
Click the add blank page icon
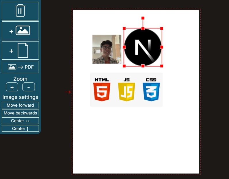click(x=20, y=50)
